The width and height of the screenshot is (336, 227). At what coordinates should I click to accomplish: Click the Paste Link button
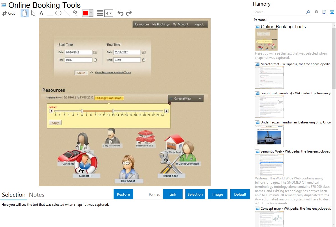[x=173, y=194]
